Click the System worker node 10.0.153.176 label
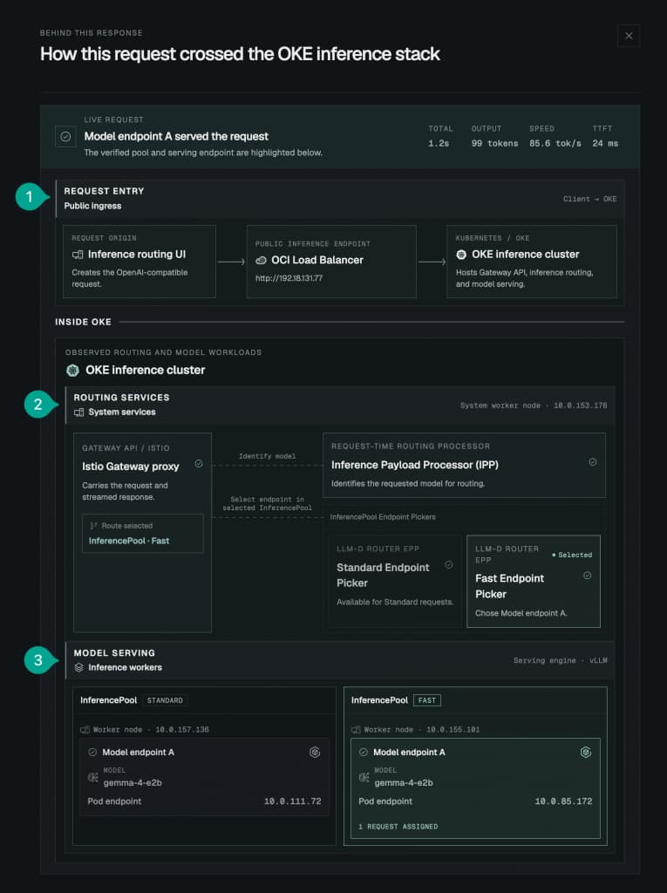 pos(534,406)
